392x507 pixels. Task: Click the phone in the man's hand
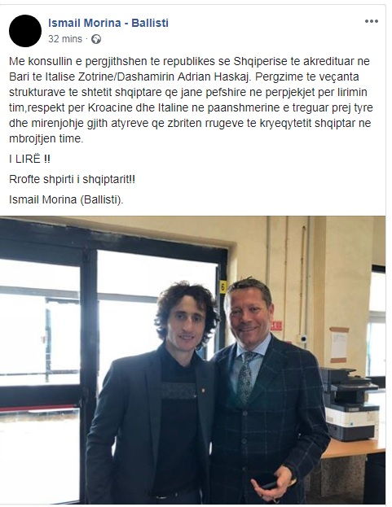point(269,481)
